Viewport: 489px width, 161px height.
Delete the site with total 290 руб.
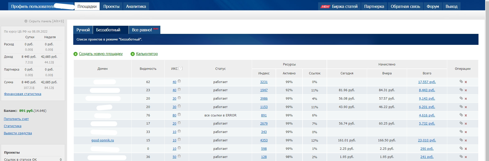466,149
